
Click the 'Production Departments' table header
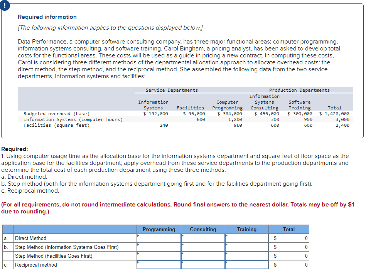pyautogui.click(x=300, y=90)
